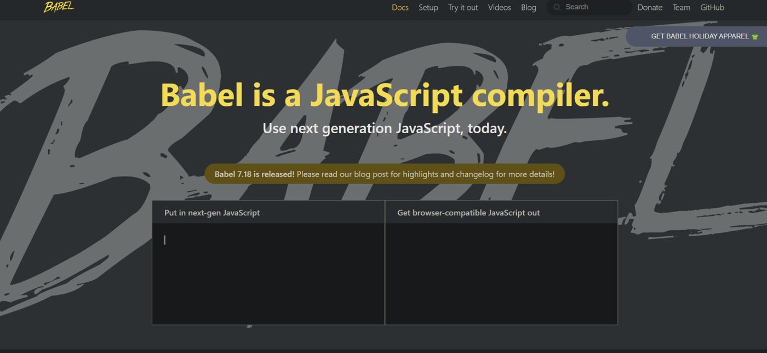Click the green t-shirt apparel icon

tap(755, 37)
